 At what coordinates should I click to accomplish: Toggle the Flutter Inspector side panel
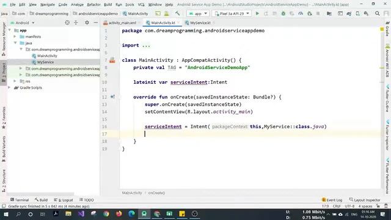click(387, 135)
